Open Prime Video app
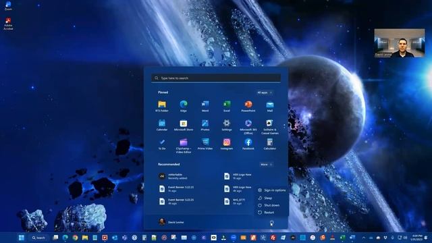Viewport: 432px width, 243px height. tap(205, 144)
